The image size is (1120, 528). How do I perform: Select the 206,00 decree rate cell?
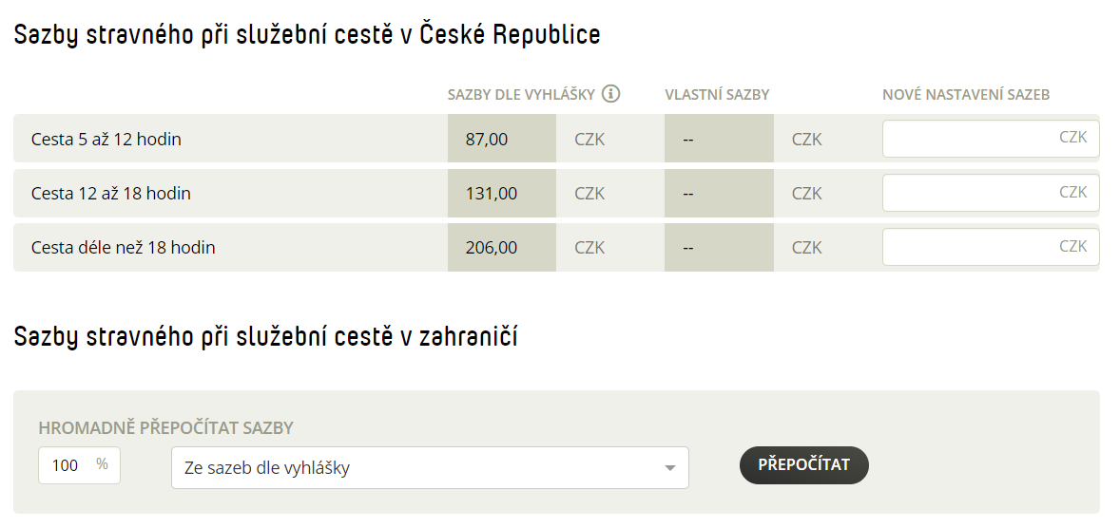(x=502, y=247)
